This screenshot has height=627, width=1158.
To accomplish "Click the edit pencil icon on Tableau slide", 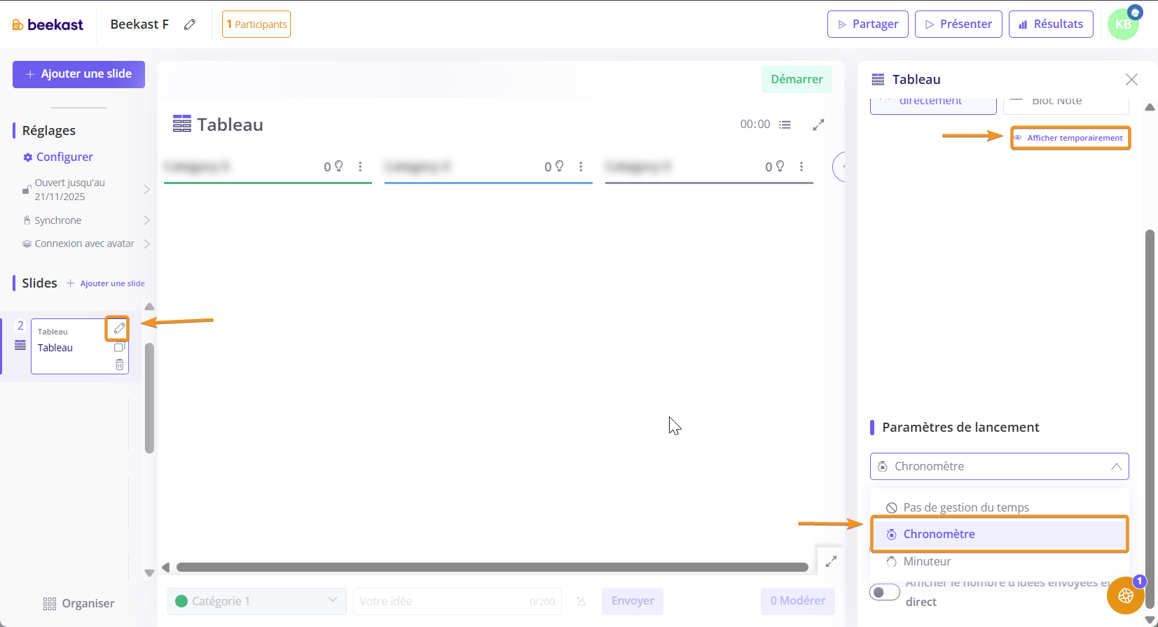I will click(119, 328).
